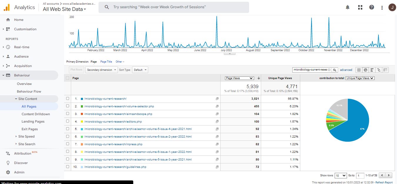
Task: Switch to the pie chart (percentage) view
Action: click(x=365, y=70)
